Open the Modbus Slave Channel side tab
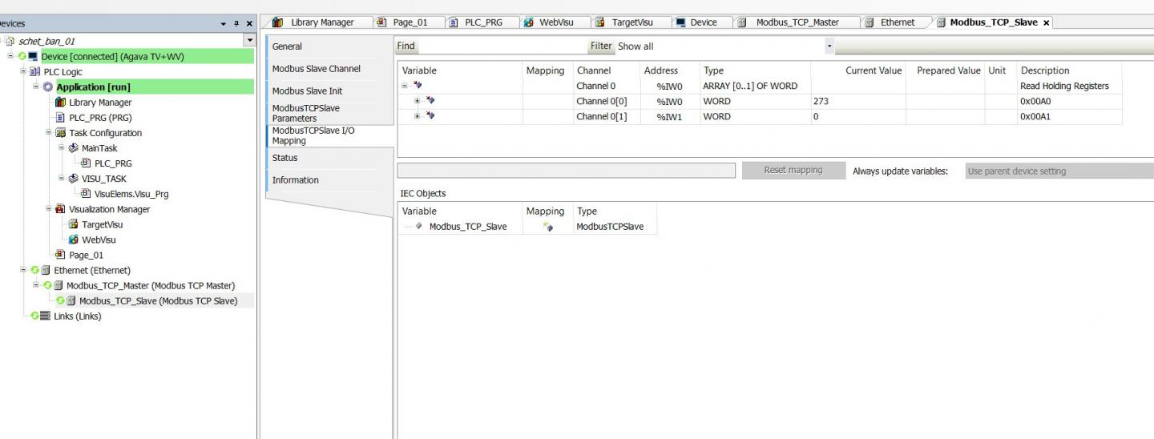The image size is (1154, 439). (317, 69)
